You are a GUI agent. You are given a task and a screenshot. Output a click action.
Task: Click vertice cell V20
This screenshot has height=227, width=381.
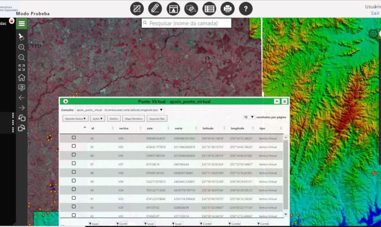pyautogui.click(x=121, y=208)
